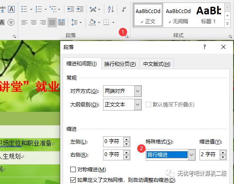Decrease 缩进值 spinner down
The width and height of the screenshot is (234, 184).
pyautogui.click(x=223, y=157)
